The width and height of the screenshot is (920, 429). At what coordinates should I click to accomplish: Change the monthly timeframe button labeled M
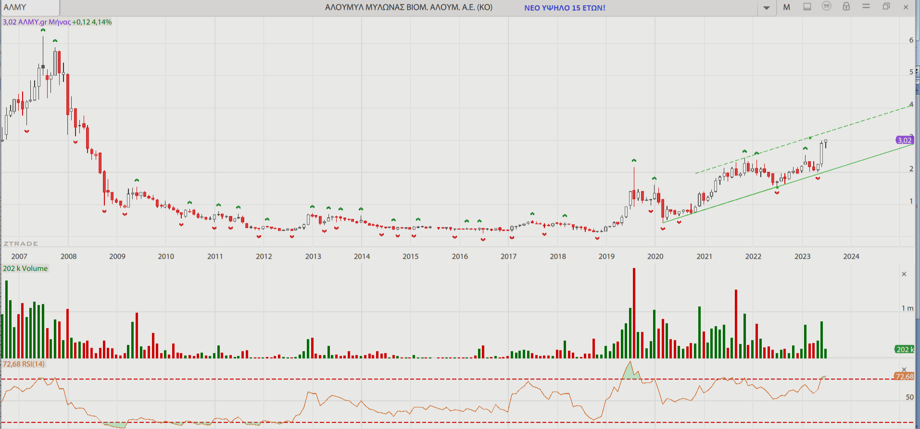pyautogui.click(x=787, y=7)
